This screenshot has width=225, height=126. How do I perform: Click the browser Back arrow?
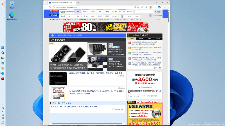pos(46,7)
